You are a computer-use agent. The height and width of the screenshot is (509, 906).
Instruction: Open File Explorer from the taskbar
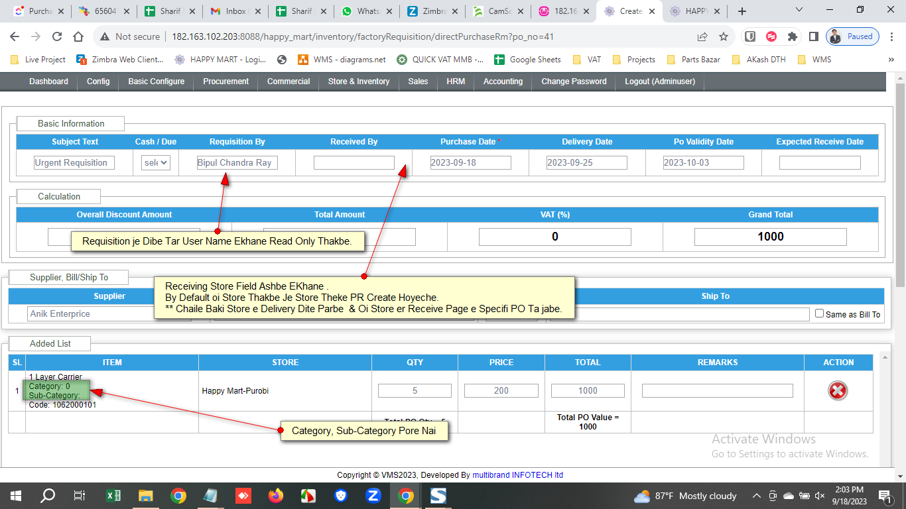(x=146, y=496)
